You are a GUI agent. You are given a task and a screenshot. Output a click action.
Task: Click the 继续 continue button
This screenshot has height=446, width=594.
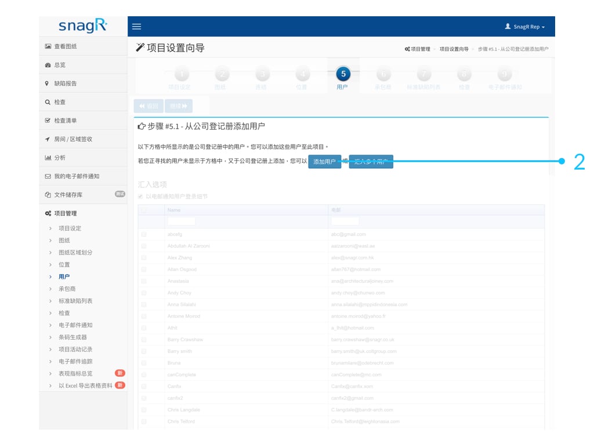[179, 106]
